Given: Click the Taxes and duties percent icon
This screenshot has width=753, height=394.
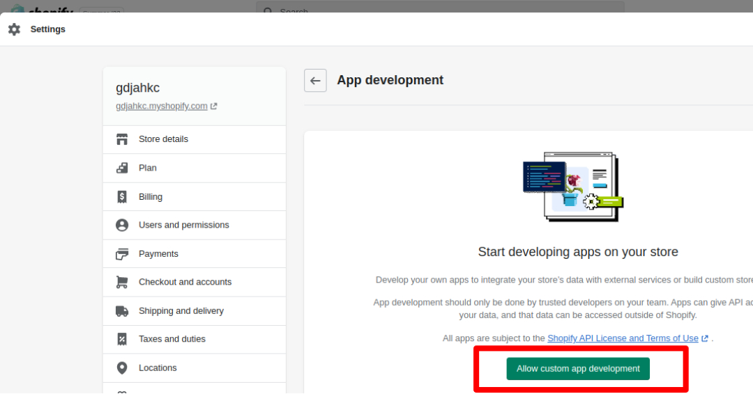Looking at the screenshot, I should pos(122,339).
